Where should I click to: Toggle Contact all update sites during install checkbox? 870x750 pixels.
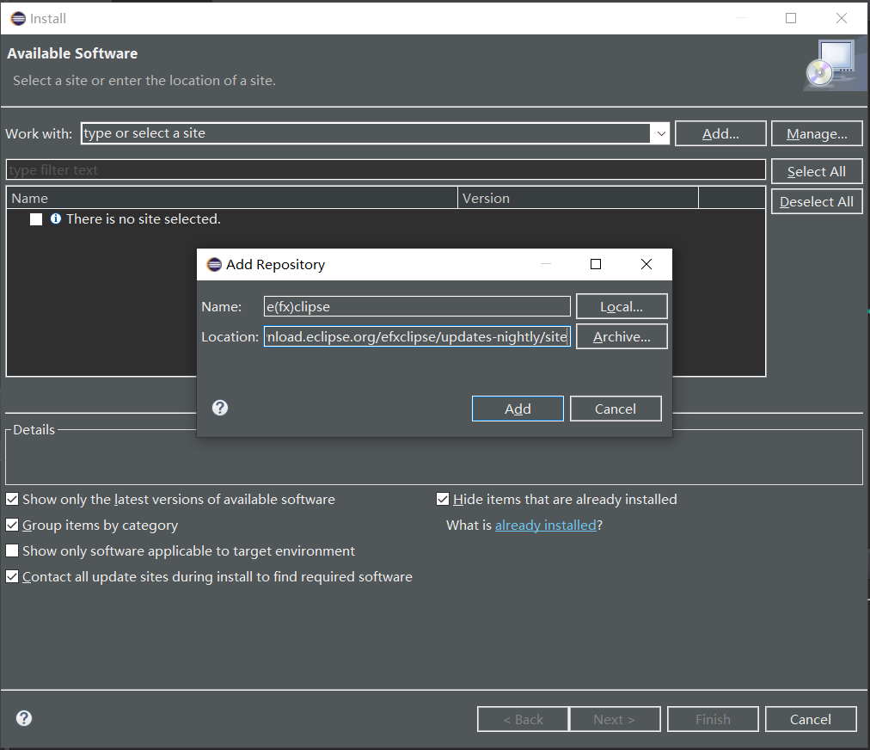click(12, 576)
